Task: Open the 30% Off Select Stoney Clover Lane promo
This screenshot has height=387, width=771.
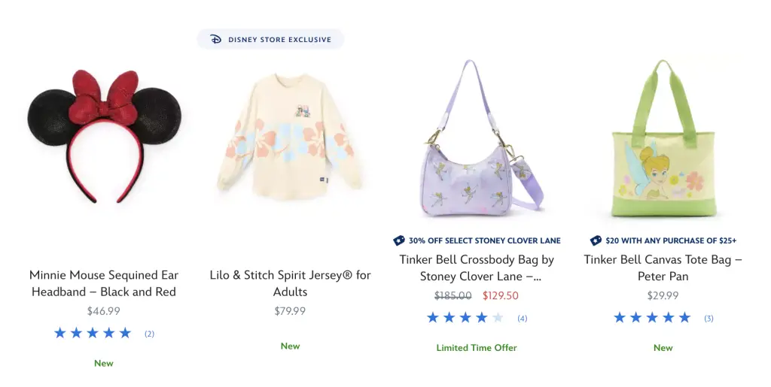Action: click(x=484, y=240)
